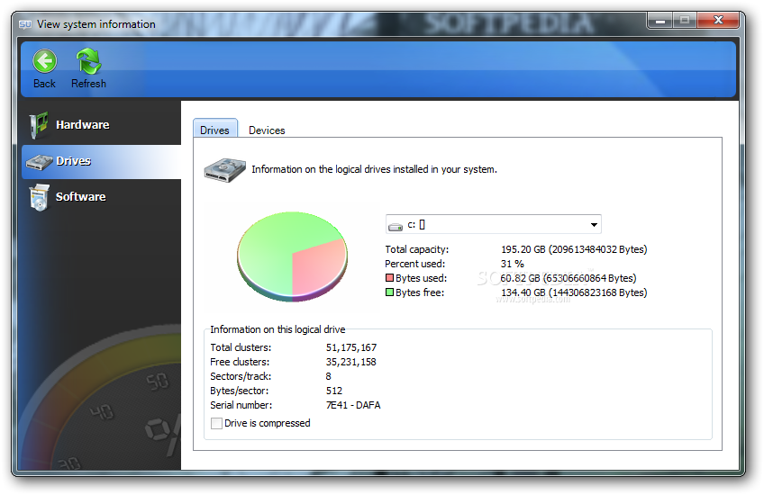
Task: Click the red Bytes used swatch
Action: [389, 278]
